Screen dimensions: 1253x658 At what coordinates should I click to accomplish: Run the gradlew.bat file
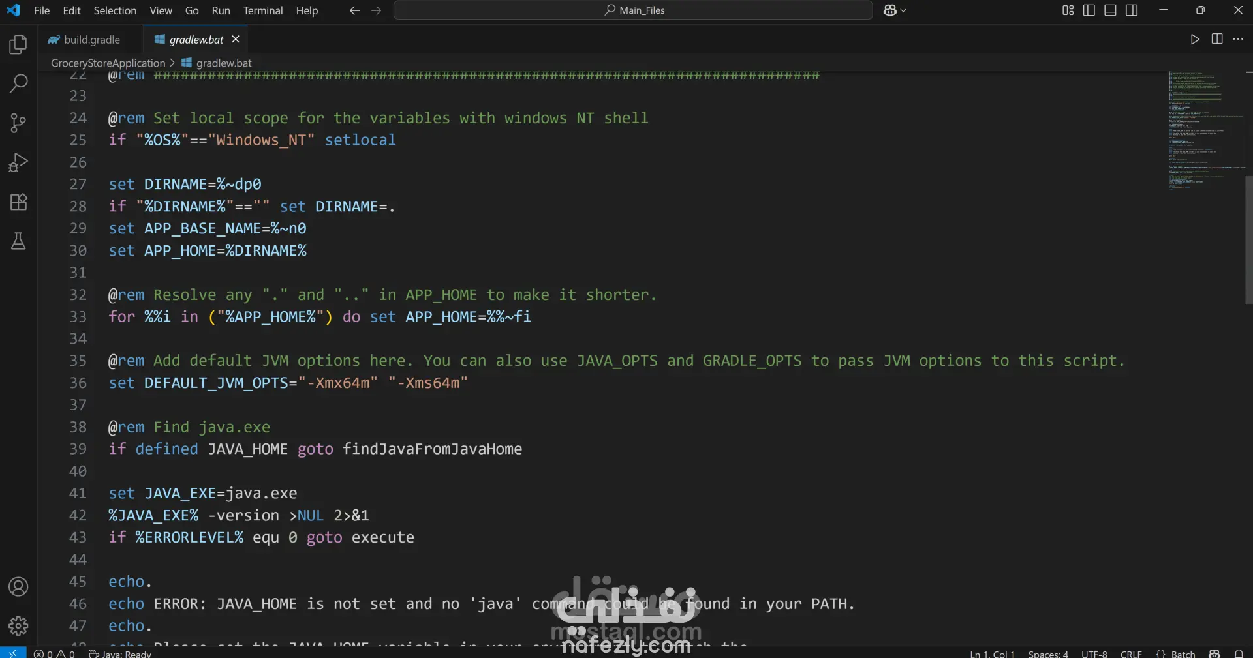pos(1195,39)
